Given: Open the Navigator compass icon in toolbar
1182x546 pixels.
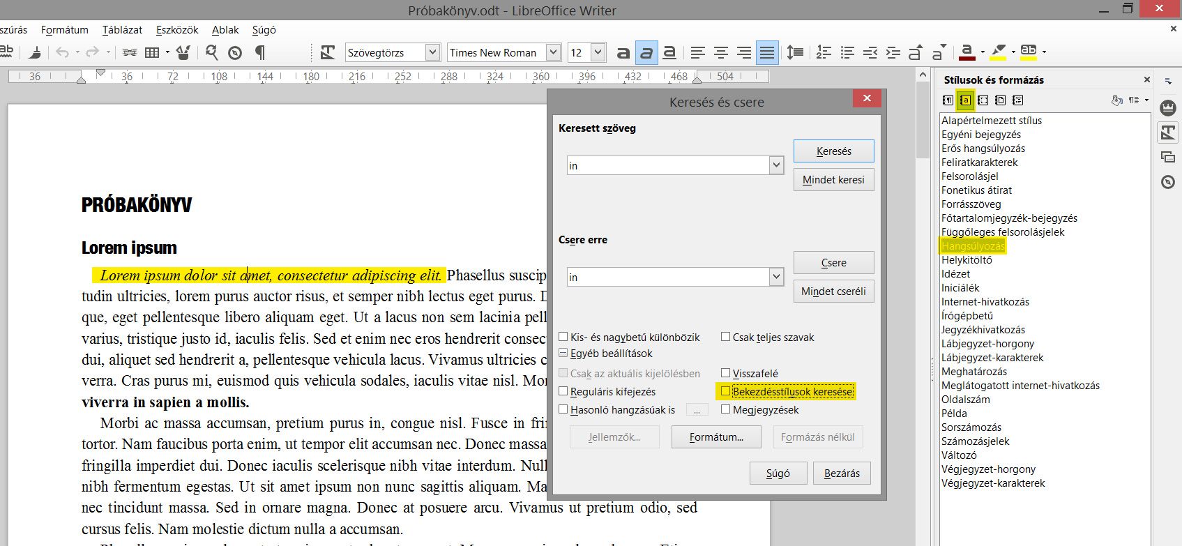Looking at the screenshot, I should click(x=235, y=52).
